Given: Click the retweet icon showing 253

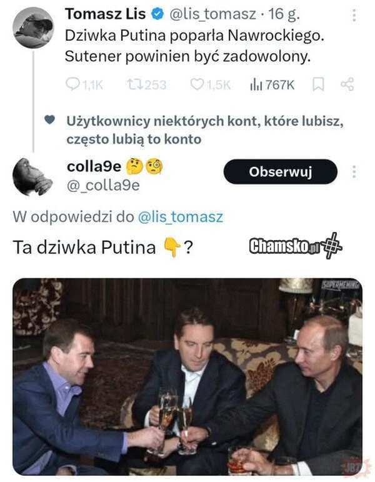Looking at the screenshot, I should (134, 84).
